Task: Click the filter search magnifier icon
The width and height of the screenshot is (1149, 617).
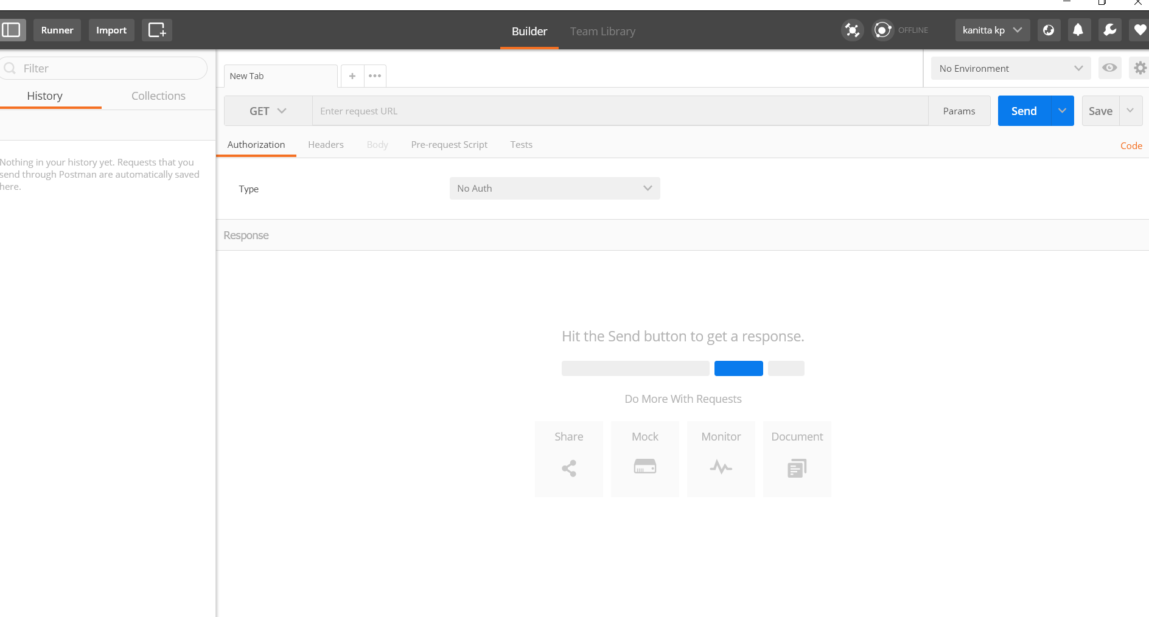Action: [x=10, y=68]
